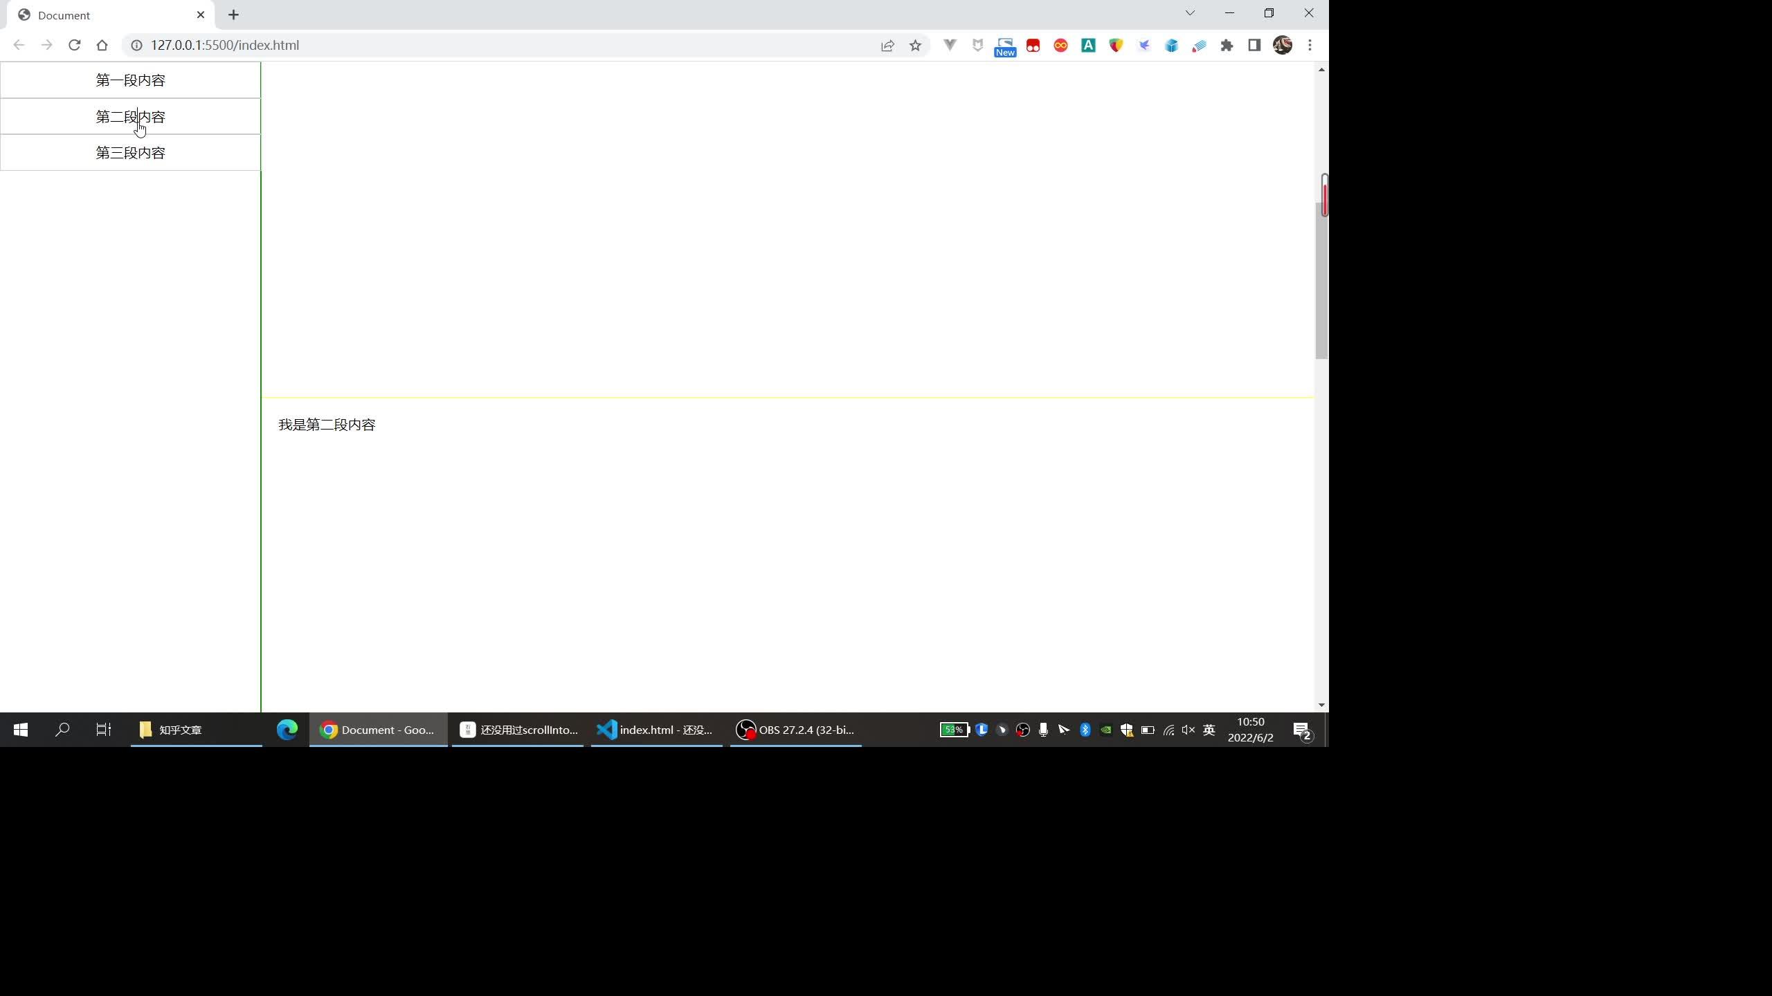Open Chrome's three-dot menu
1772x996 pixels.
pyautogui.click(x=1310, y=46)
